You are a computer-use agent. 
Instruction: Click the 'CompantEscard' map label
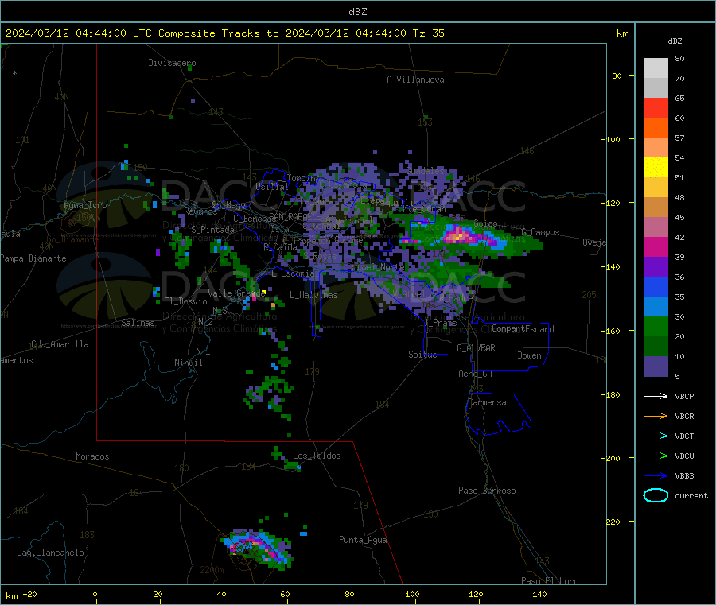coord(523,328)
